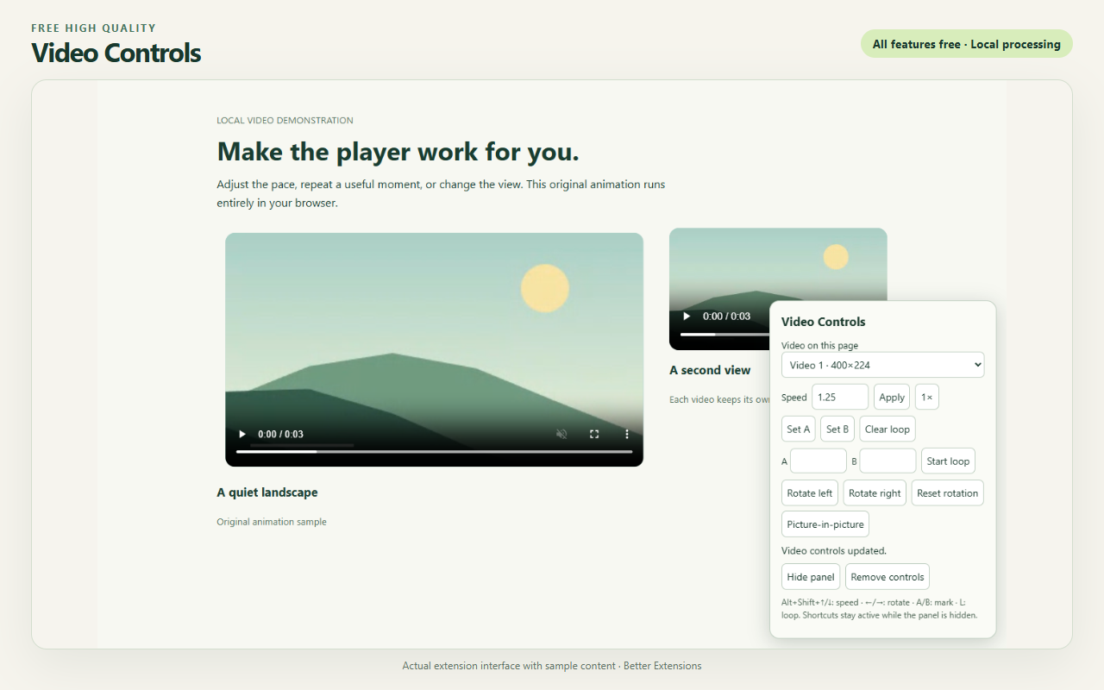Remove controls from the page
1104x690 pixels.
click(x=888, y=577)
